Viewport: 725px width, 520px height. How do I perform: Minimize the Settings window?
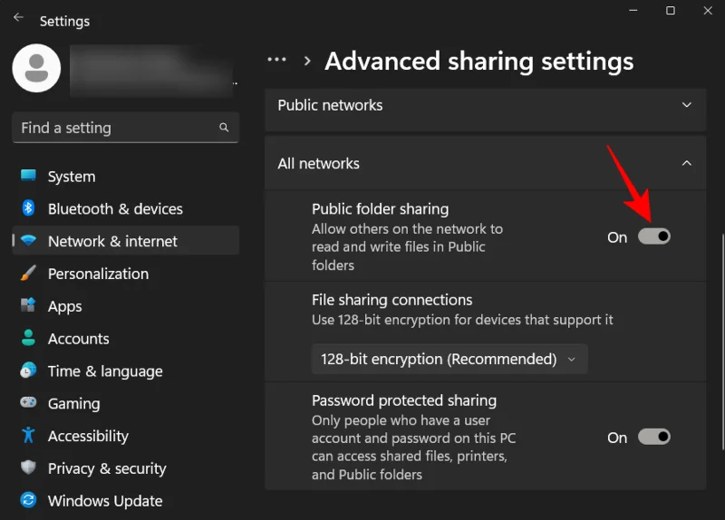[x=633, y=10]
